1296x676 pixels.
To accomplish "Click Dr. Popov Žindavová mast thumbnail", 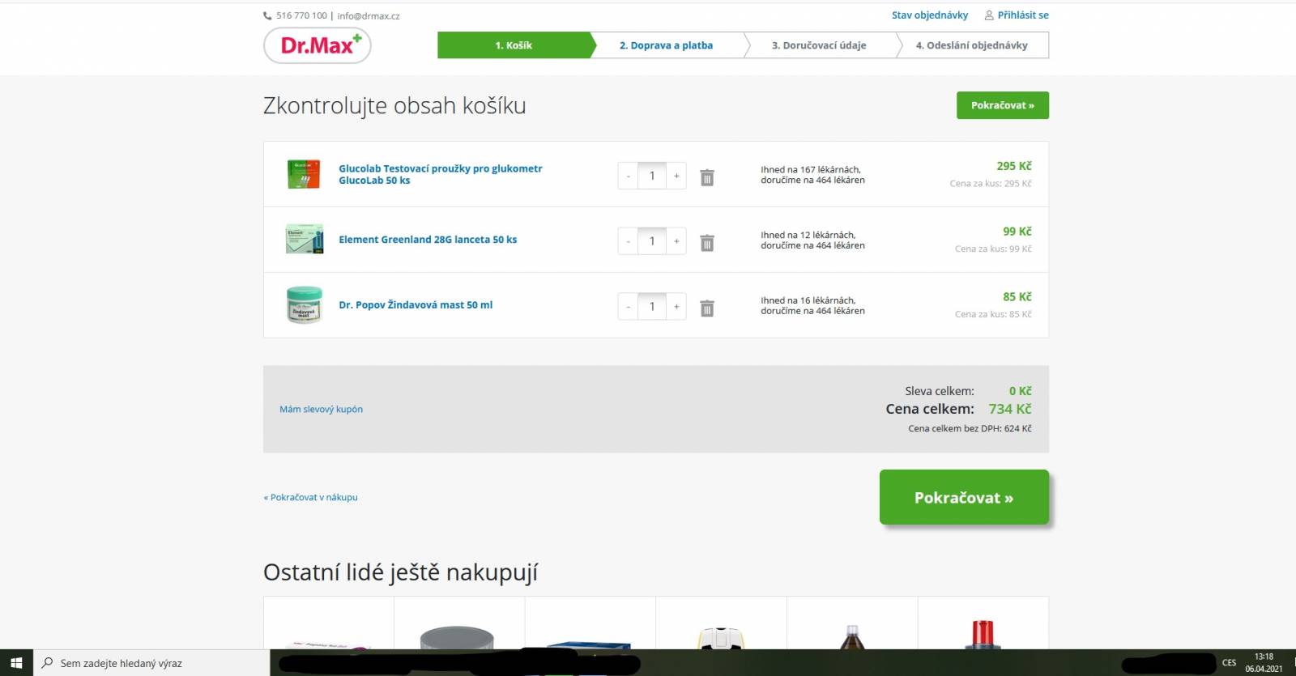I will tap(305, 305).
